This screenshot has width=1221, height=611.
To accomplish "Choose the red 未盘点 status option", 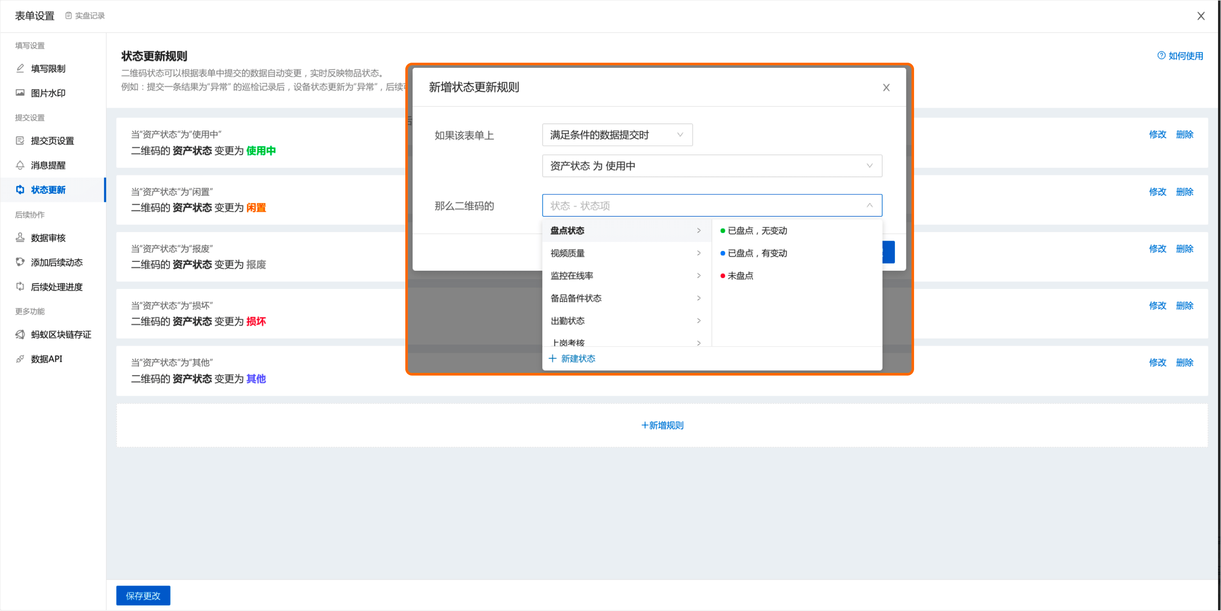I will click(740, 276).
